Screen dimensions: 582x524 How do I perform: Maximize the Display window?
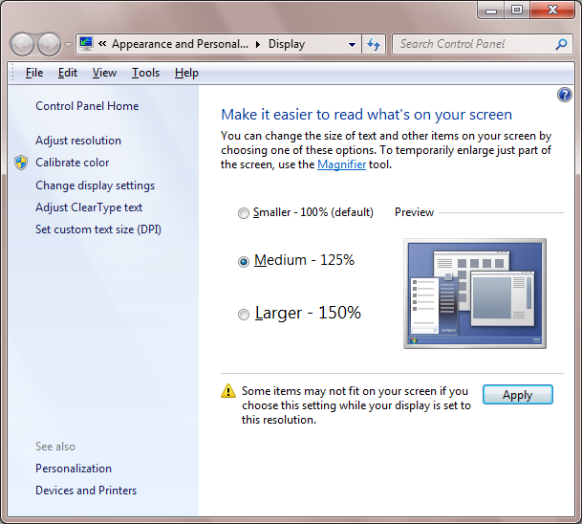click(x=517, y=10)
